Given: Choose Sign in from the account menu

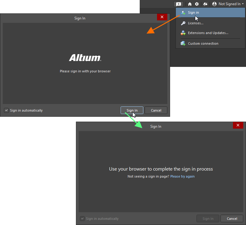Looking at the screenshot, I should click(210, 12).
